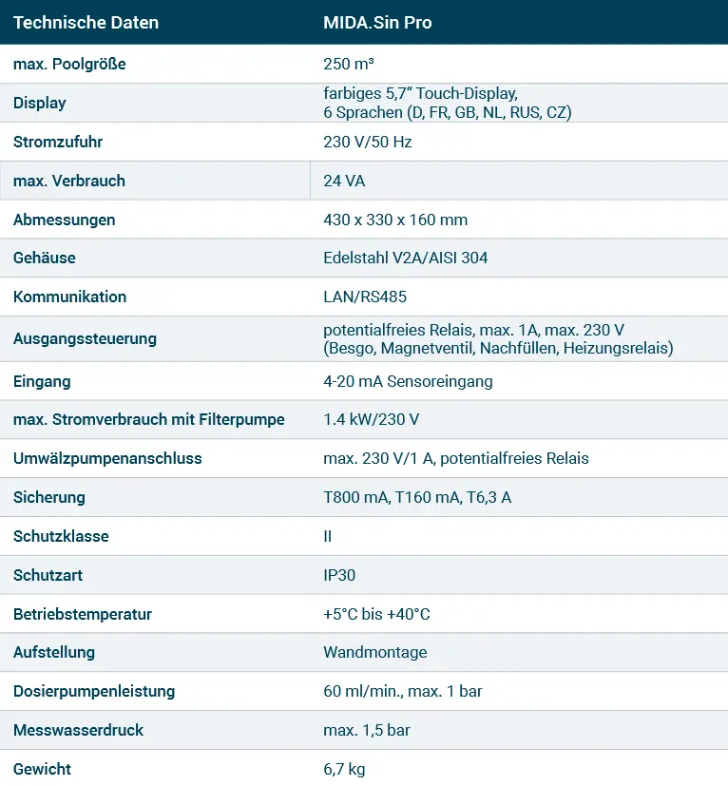Click the 'Schutzart' label
Image resolution: width=728 pixels, height=786 pixels.
tap(48, 575)
